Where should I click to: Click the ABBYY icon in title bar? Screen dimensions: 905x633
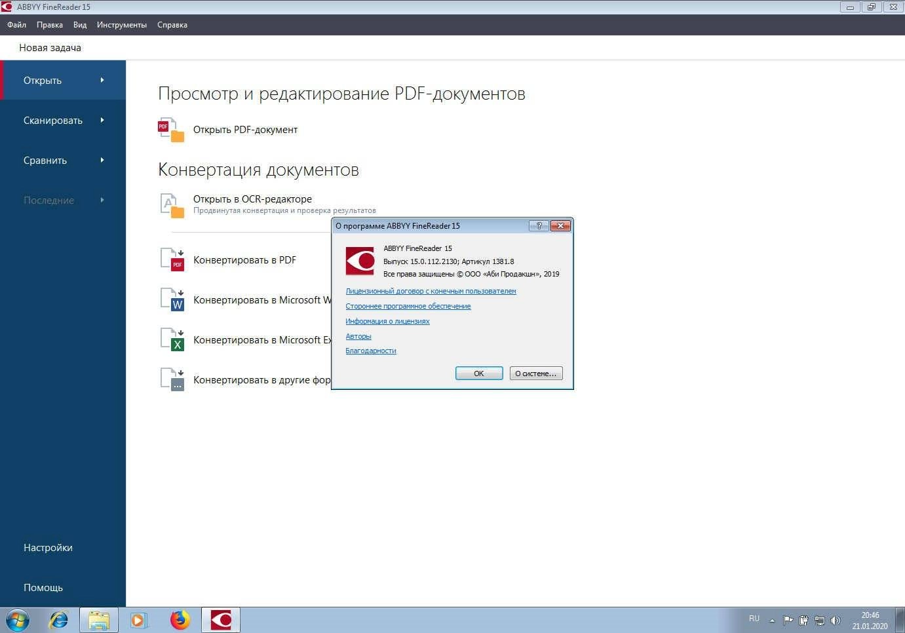tap(7, 7)
